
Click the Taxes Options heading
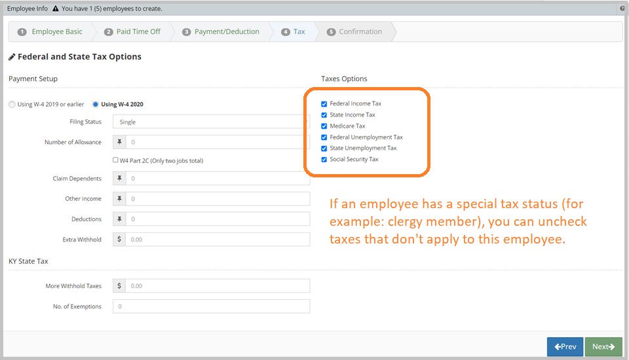click(x=344, y=79)
